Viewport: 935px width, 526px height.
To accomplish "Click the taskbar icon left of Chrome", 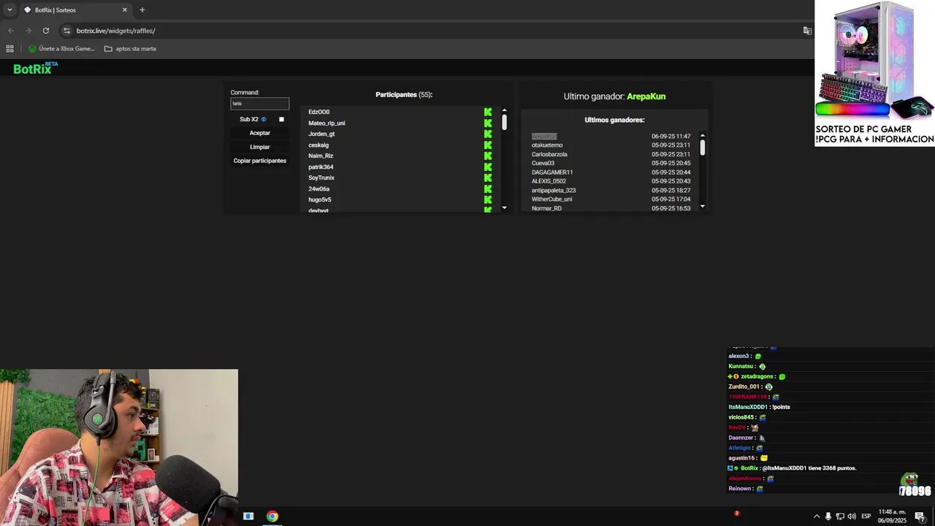I will [248, 516].
